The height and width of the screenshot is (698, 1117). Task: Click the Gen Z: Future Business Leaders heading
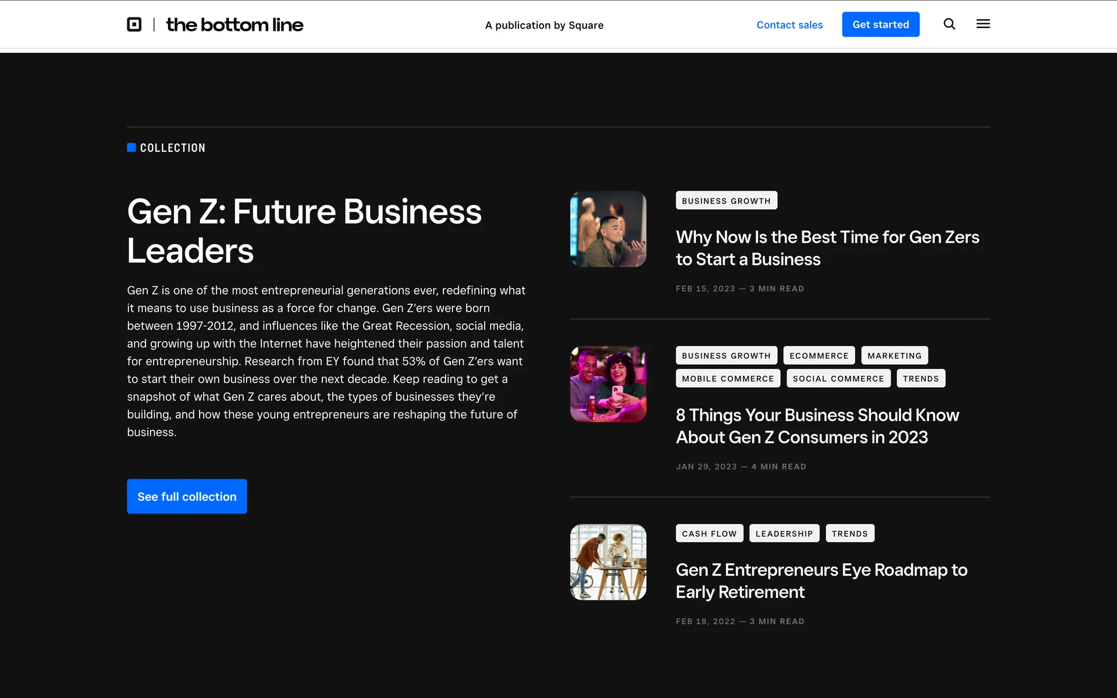pyautogui.click(x=304, y=230)
